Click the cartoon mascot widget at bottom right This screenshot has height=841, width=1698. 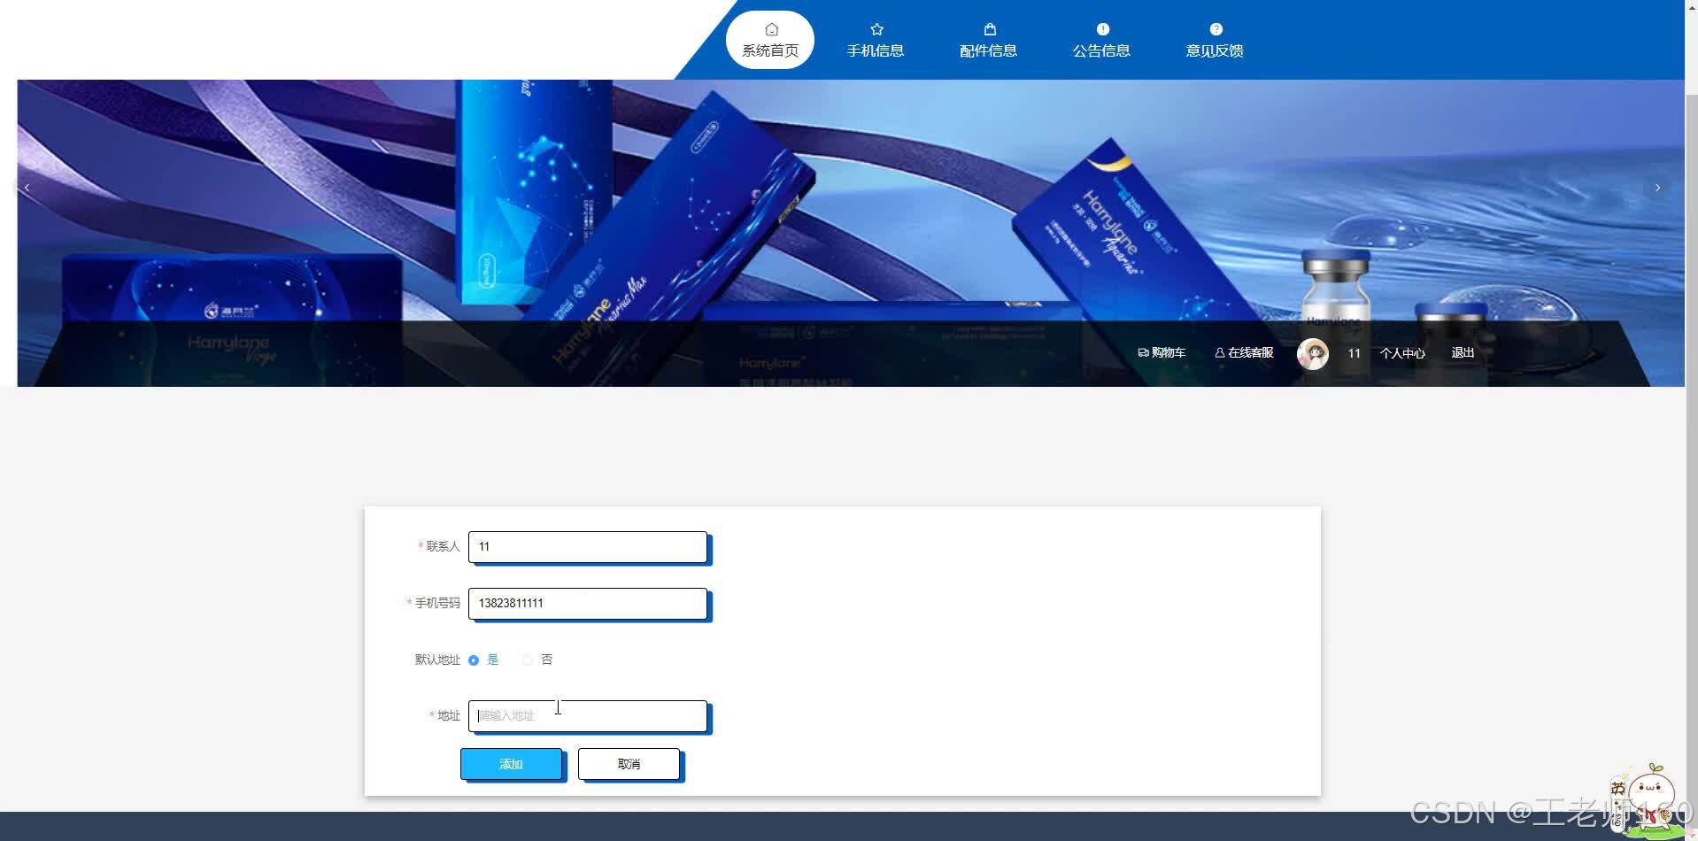(1648, 799)
